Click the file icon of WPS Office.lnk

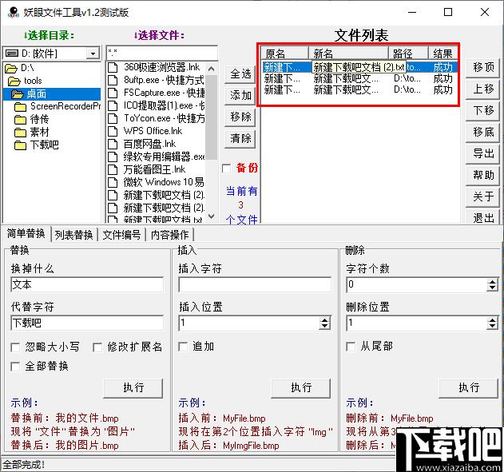[x=113, y=131]
